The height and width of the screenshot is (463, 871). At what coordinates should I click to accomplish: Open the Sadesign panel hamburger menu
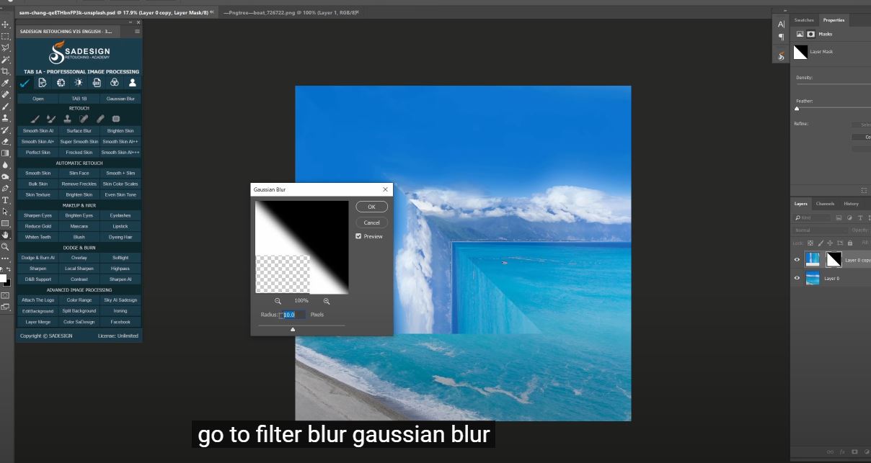[x=137, y=32]
